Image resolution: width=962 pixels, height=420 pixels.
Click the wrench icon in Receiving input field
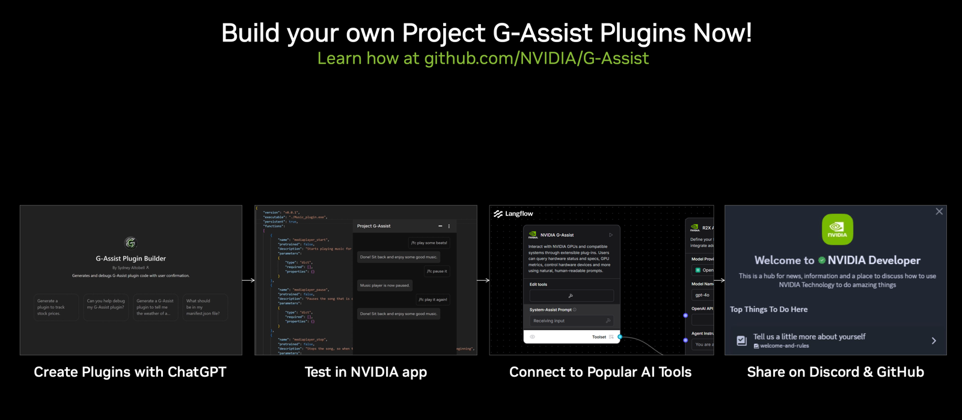pyautogui.click(x=608, y=321)
